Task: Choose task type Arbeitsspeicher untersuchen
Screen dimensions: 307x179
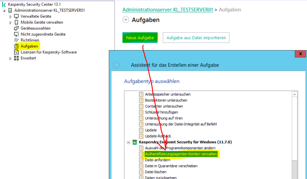Action: coord(168,94)
